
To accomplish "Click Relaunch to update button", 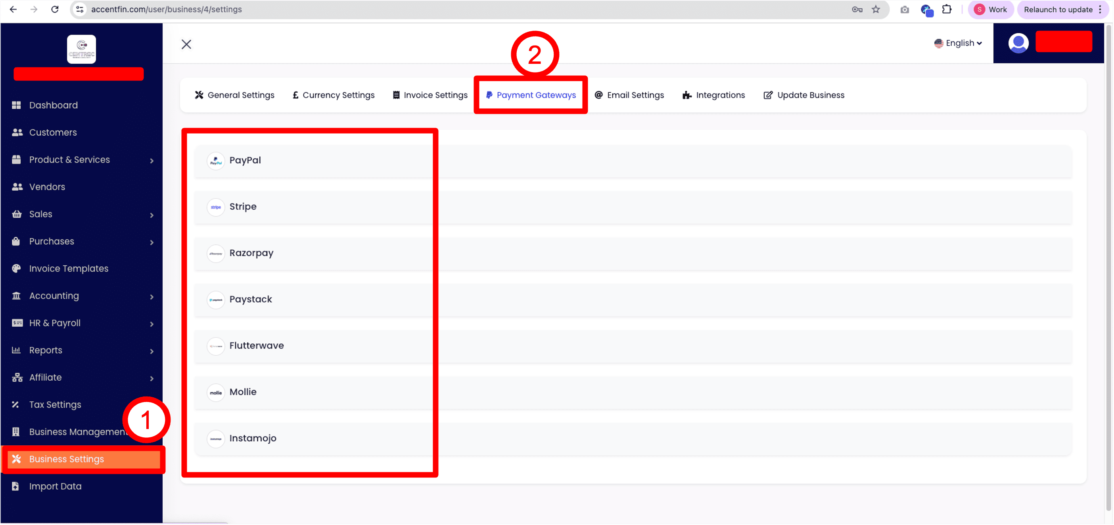I will 1058,10.
